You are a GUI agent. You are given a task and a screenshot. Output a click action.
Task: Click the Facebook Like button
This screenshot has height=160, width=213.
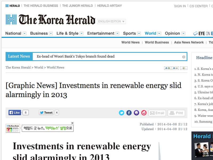(x=15, y=113)
